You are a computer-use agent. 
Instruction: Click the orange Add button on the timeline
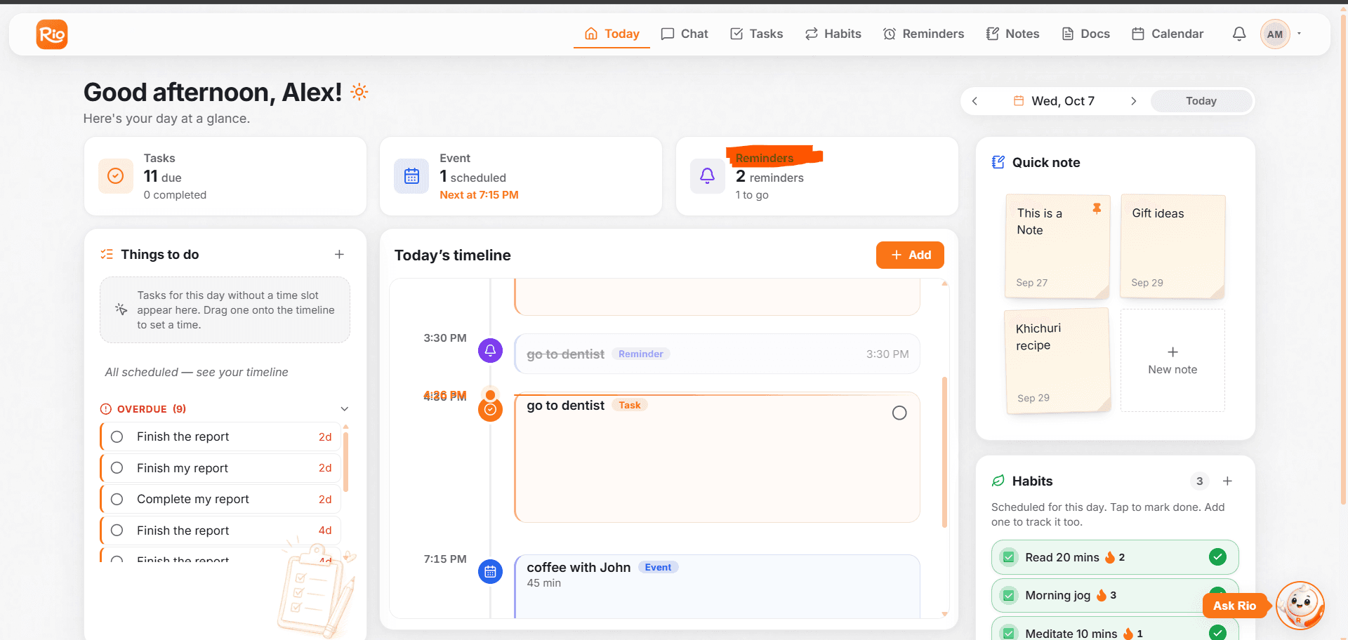pos(910,255)
